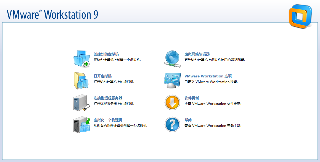Click the virtualize a physical machine icon
320x162 pixels.
click(x=82, y=125)
